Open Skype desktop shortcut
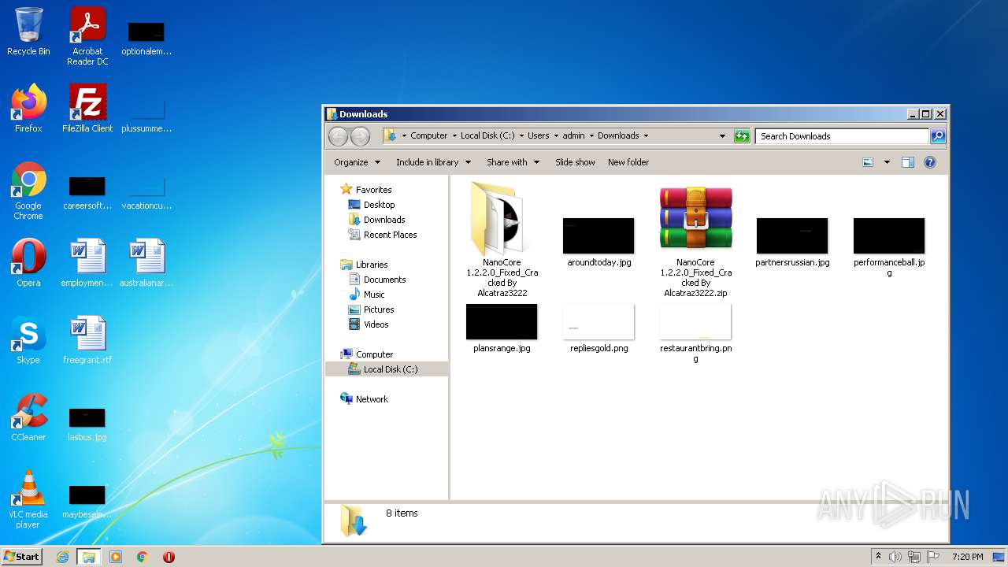This screenshot has height=567, width=1008. [x=28, y=340]
